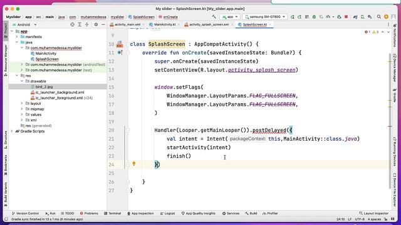Open project panel settings gear
401x225 pixels.
[96, 24]
